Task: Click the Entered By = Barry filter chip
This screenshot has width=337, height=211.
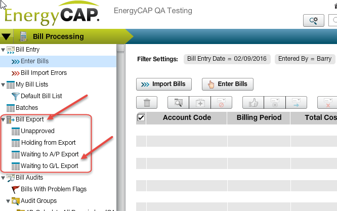Action: [305, 59]
